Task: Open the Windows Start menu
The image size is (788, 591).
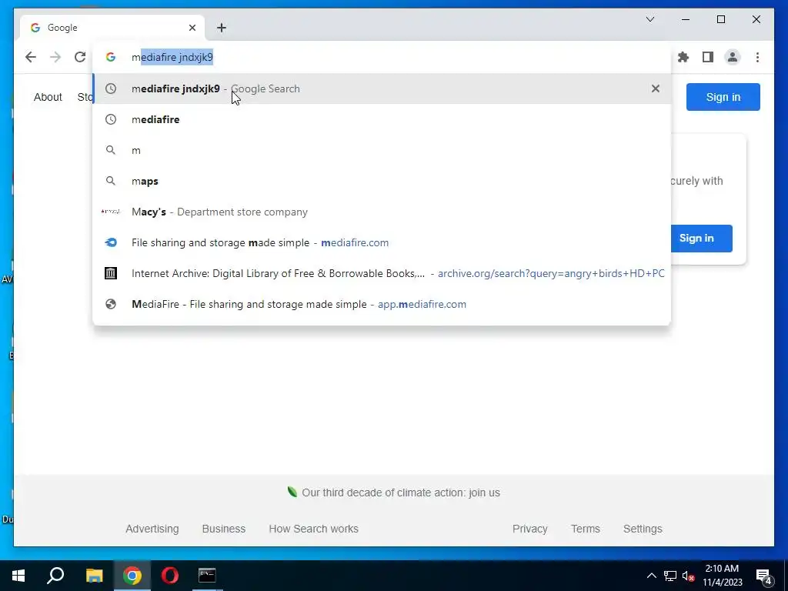Action: pos(18,576)
